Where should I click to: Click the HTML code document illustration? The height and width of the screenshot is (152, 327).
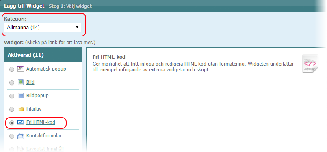(x=310, y=64)
